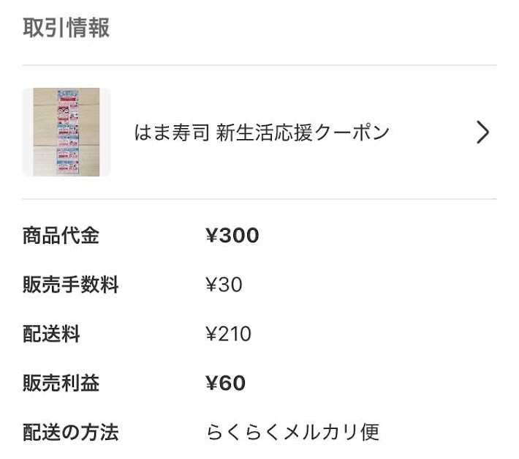The width and height of the screenshot is (519, 459).
Task: Open はま寿司 新生活応援クーポン item title
Action: [262, 133]
